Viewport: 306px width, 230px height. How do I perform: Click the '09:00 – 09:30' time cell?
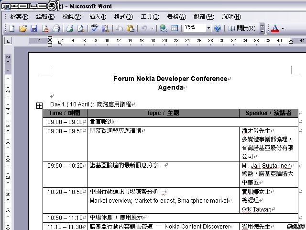(x=65, y=122)
